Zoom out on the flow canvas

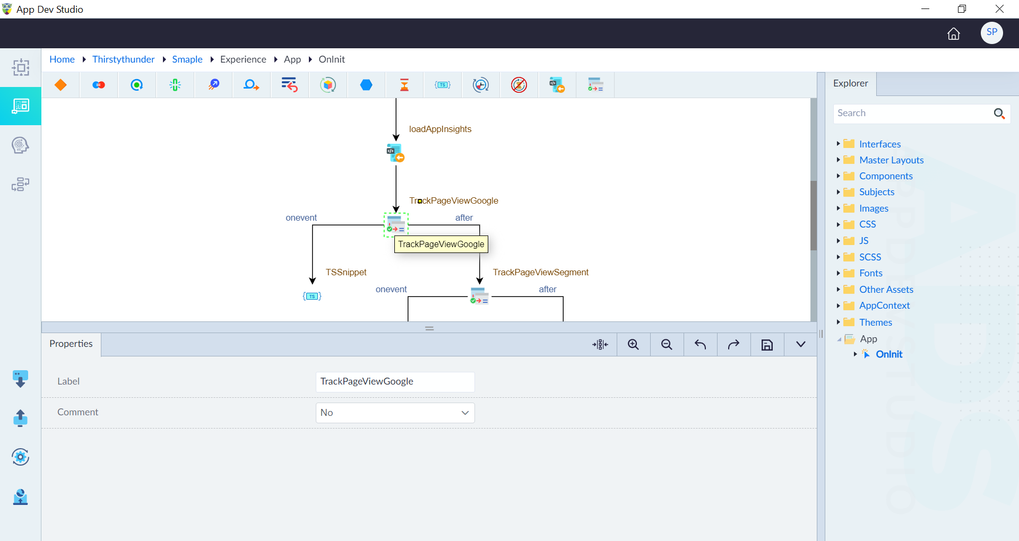pos(667,345)
